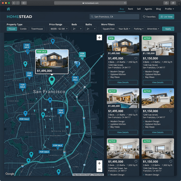Click the map expand plus button at top
The width and height of the screenshot is (181, 181).
[x=99, y=38]
